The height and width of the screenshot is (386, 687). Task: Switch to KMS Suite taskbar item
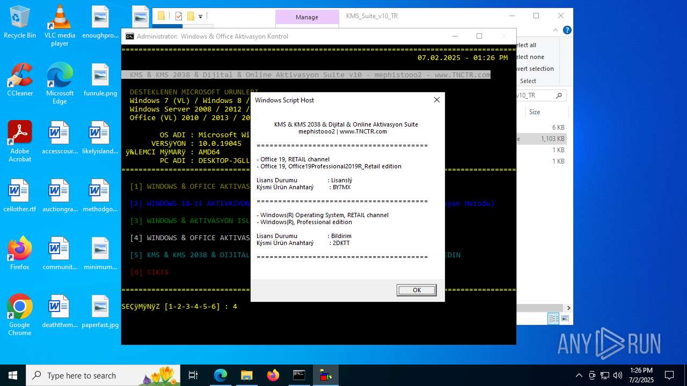coord(325,375)
